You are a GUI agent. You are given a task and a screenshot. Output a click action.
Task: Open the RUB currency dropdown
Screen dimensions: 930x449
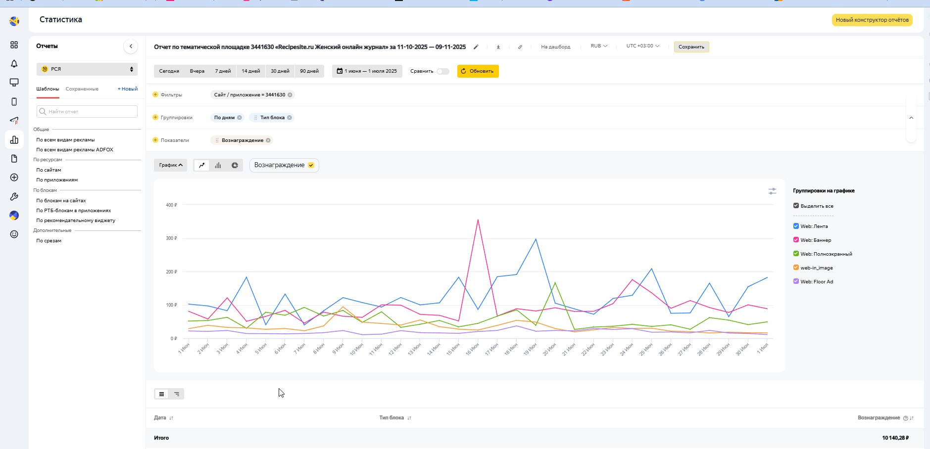598,46
